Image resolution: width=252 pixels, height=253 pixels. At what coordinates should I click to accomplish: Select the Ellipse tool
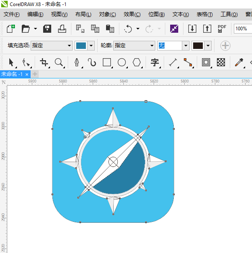coord(122,63)
